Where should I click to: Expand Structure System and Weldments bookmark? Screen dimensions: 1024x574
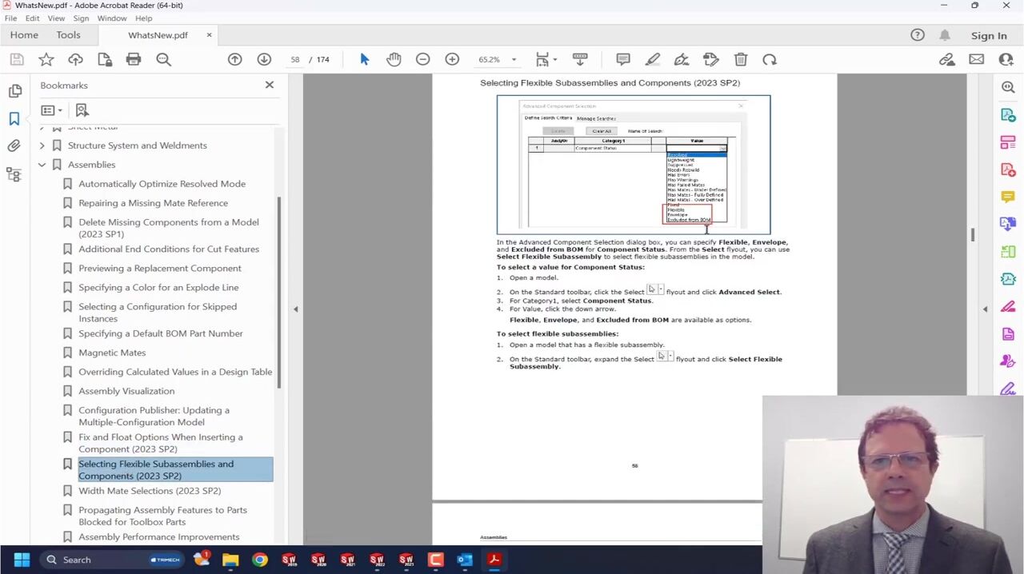[42, 145]
